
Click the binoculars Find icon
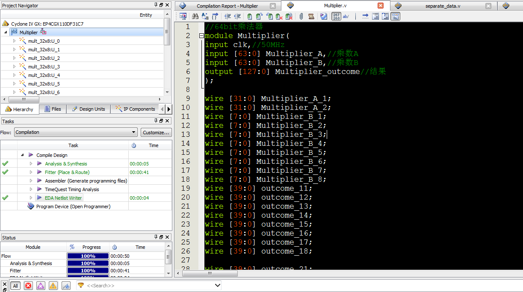click(195, 16)
